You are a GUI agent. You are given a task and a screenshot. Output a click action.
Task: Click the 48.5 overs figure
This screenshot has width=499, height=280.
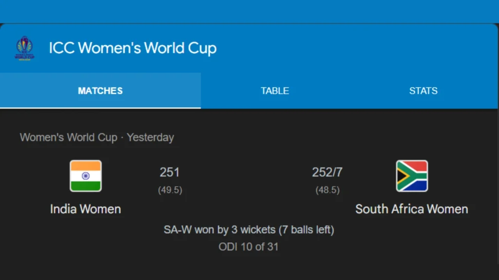(x=327, y=190)
